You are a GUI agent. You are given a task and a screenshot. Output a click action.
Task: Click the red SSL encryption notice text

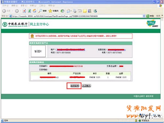coord(76,36)
